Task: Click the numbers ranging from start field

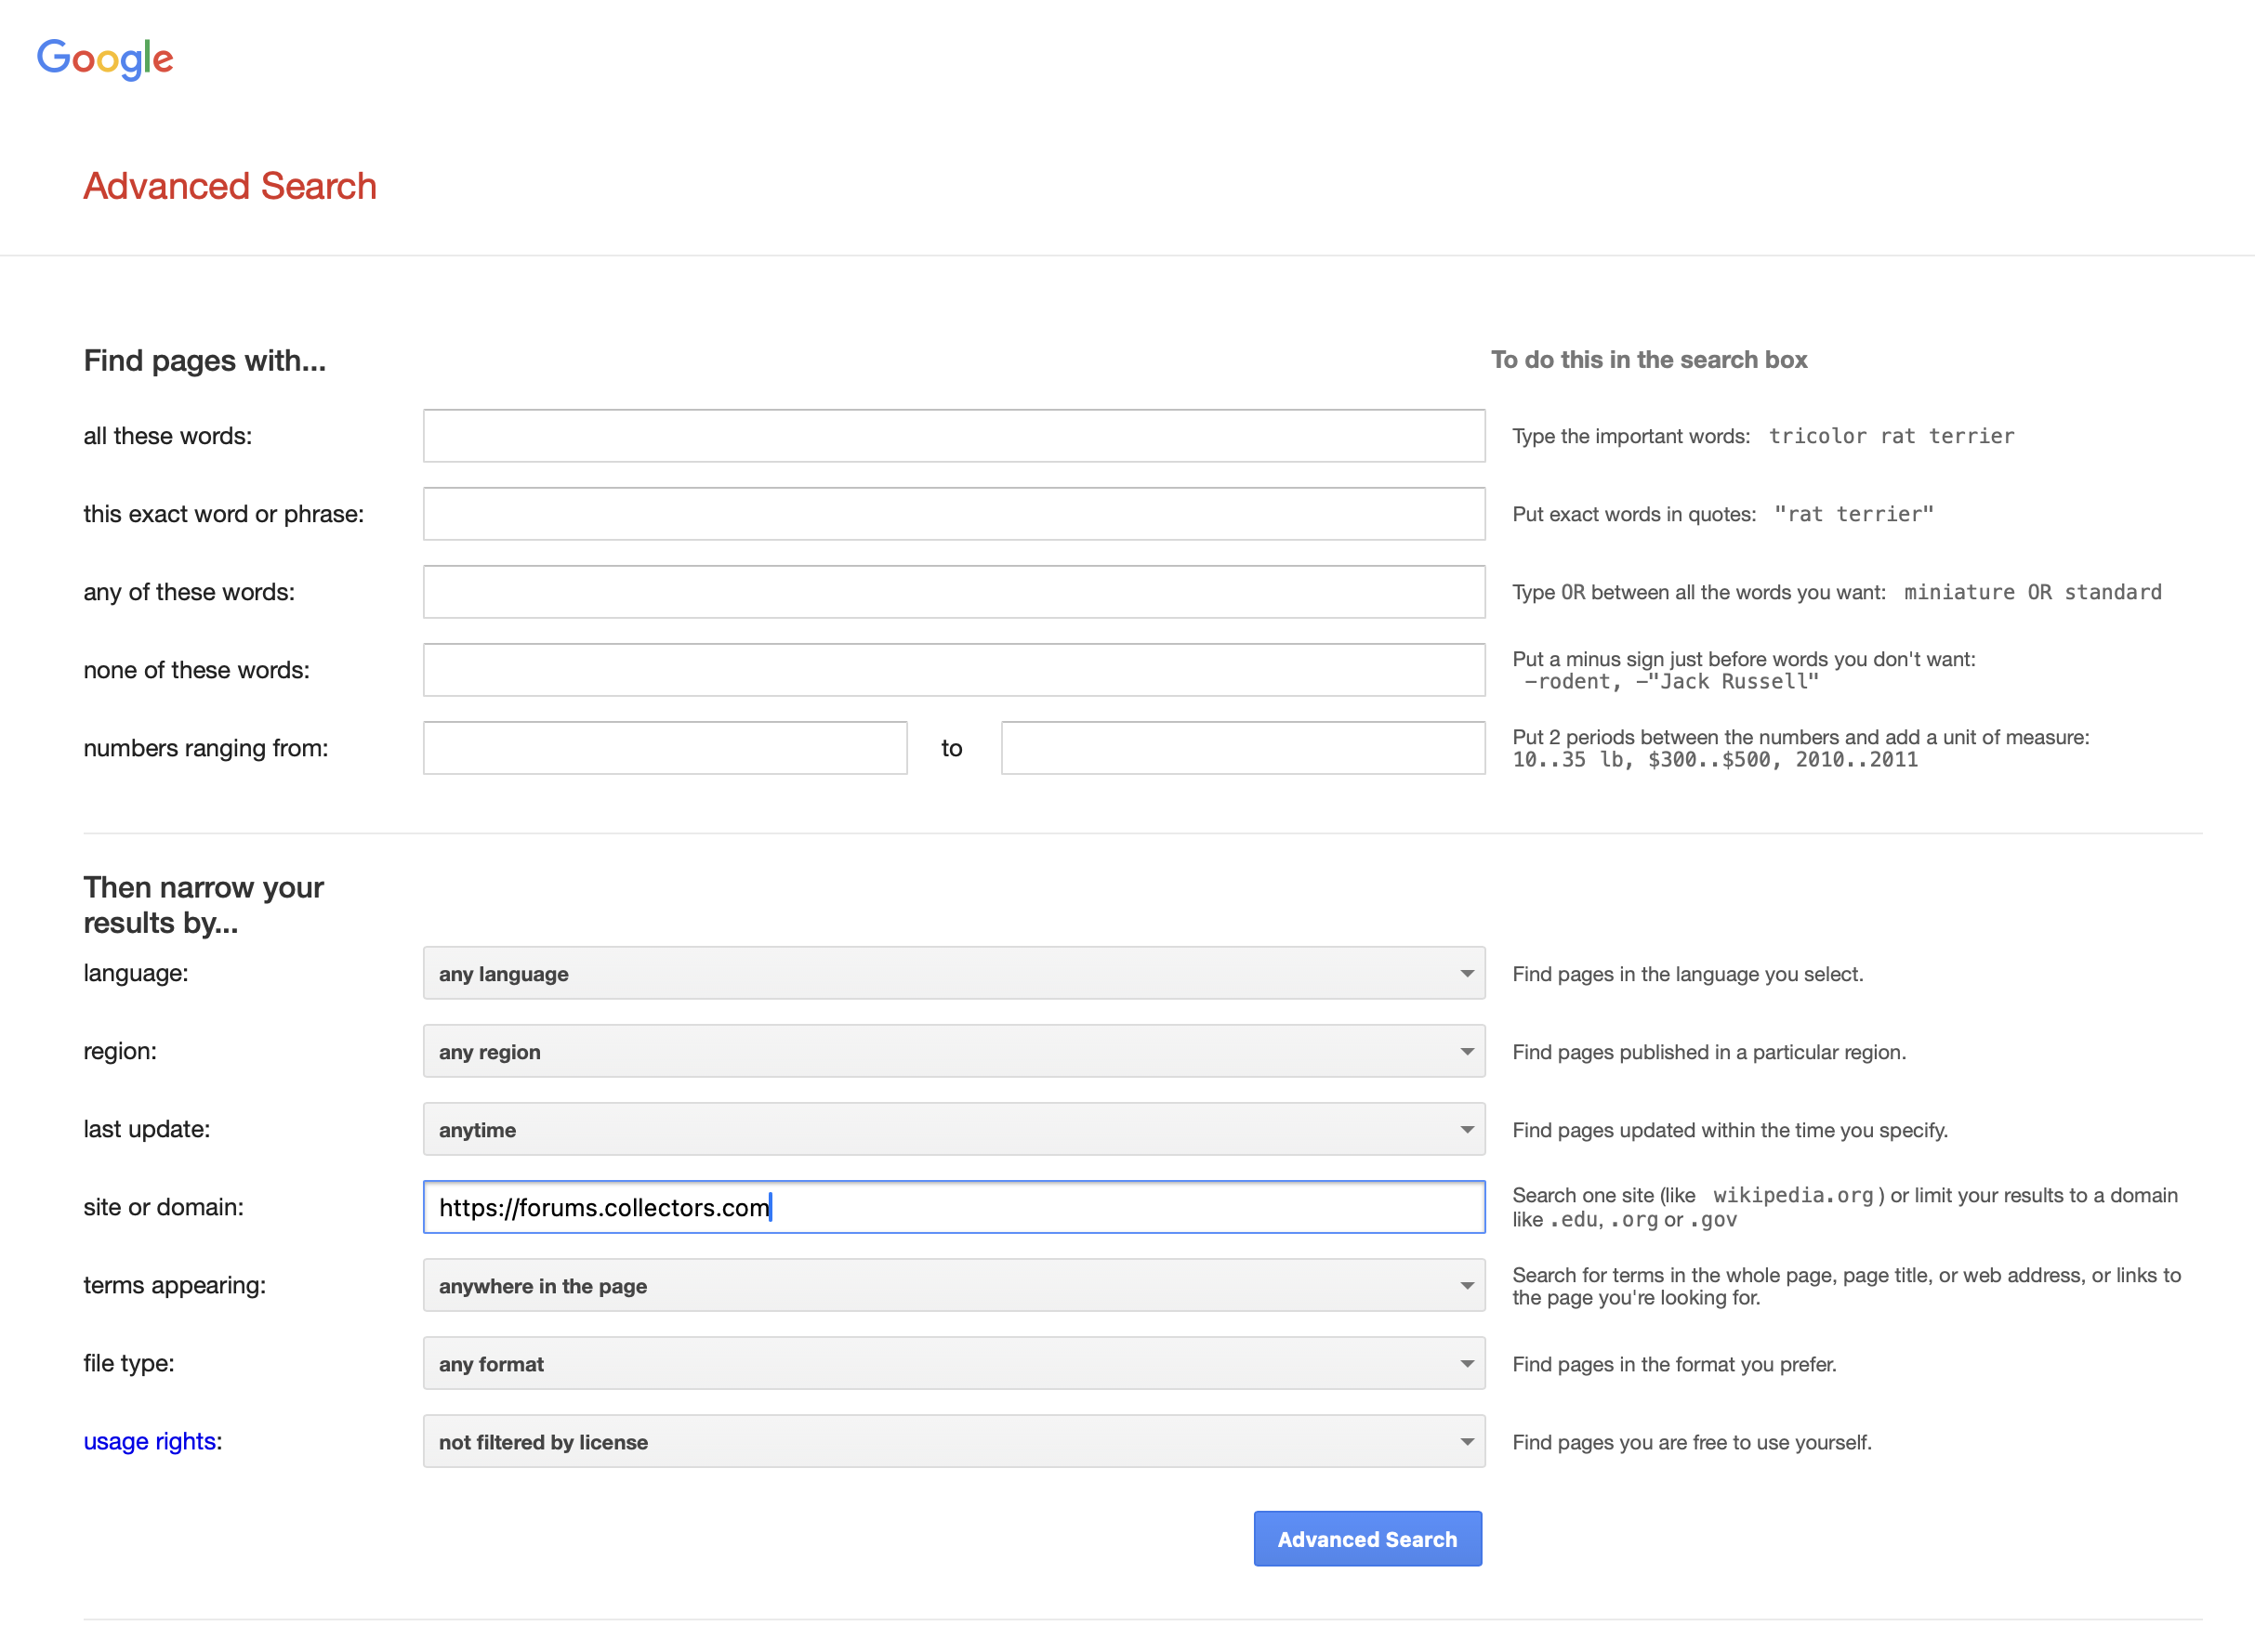Action: pyautogui.click(x=665, y=748)
